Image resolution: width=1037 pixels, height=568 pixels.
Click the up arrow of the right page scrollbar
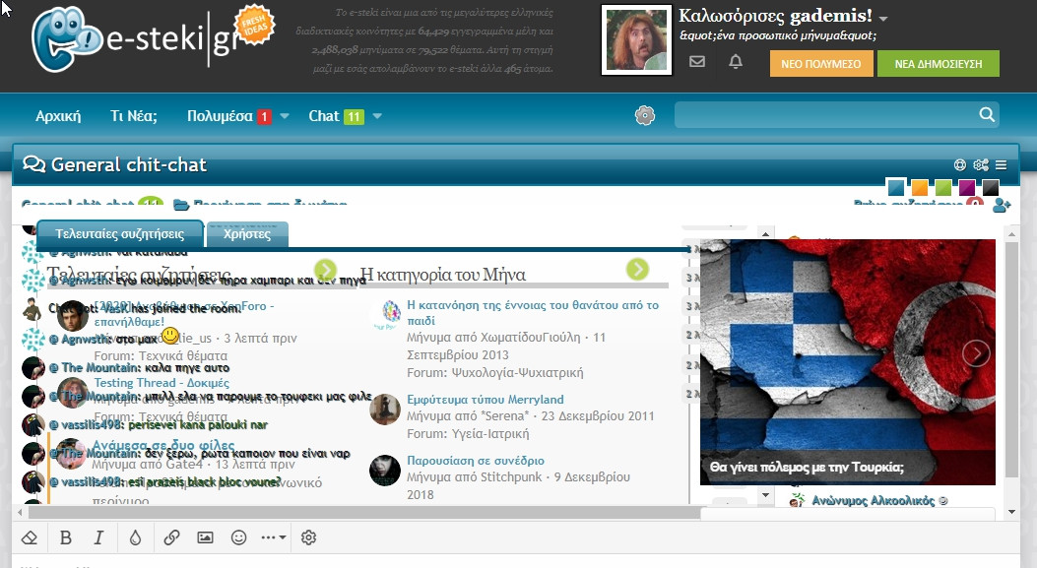click(1011, 234)
